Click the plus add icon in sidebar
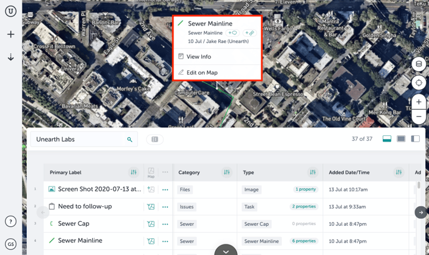 [11, 34]
